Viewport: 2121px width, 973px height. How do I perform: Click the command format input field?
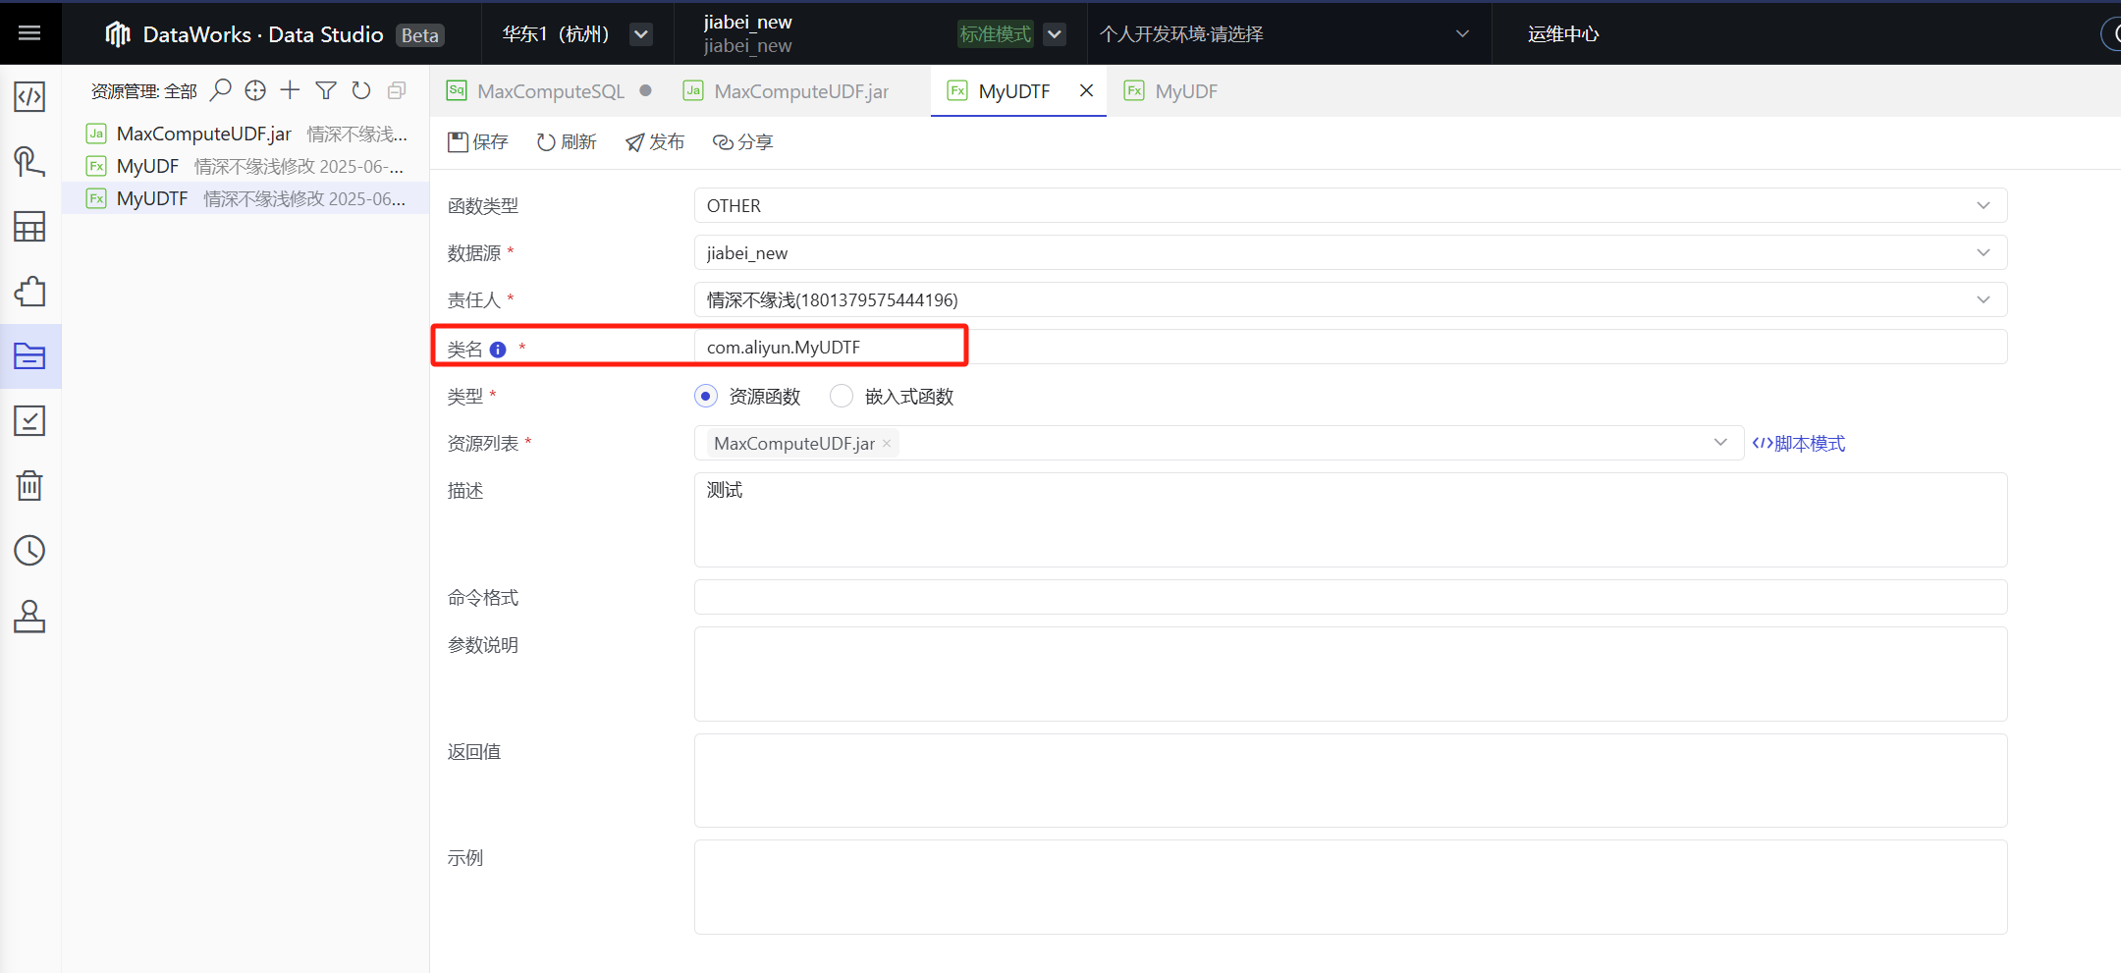pyautogui.click(x=1350, y=597)
